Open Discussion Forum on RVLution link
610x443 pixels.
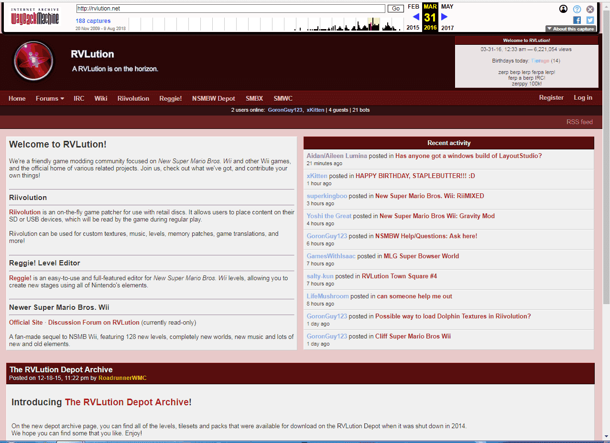(x=94, y=322)
